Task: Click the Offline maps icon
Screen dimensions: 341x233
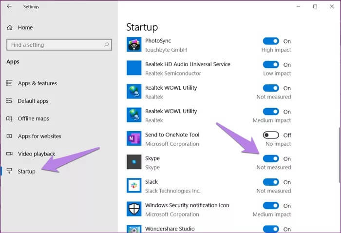Action: click(x=9, y=118)
